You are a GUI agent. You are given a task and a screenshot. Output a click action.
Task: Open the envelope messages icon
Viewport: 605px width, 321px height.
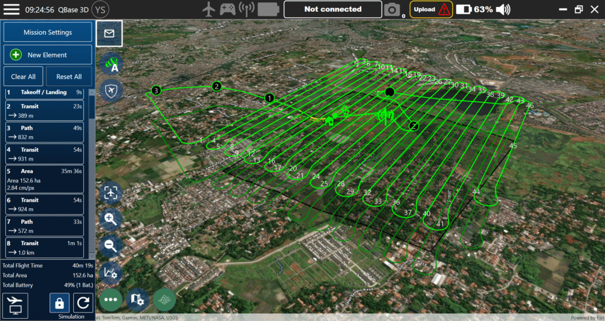pos(109,34)
